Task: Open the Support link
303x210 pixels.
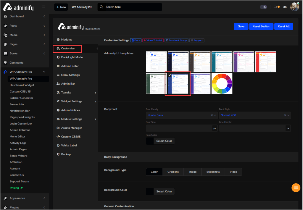Action: tap(197, 41)
